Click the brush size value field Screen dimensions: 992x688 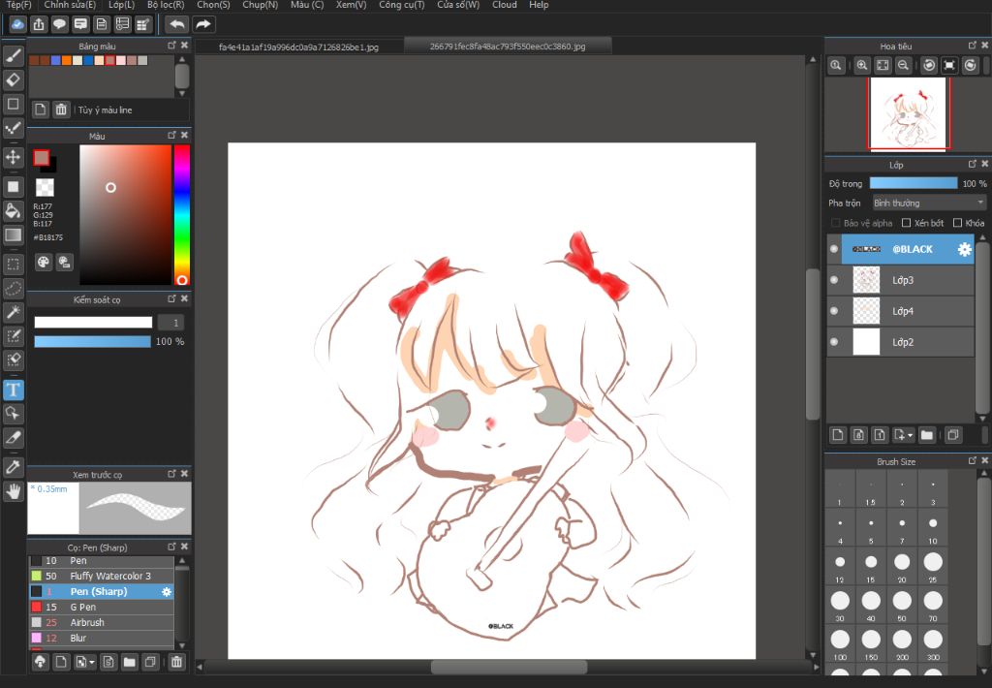coord(170,323)
